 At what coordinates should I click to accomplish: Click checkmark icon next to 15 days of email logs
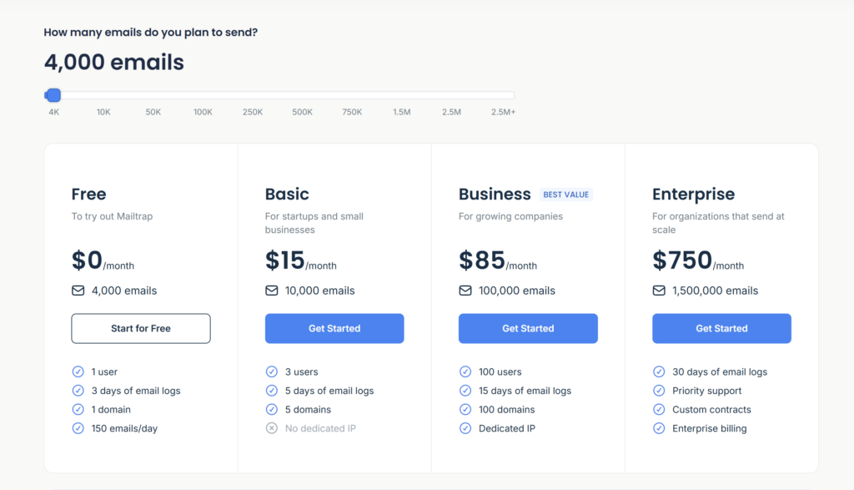tap(465, 391)
